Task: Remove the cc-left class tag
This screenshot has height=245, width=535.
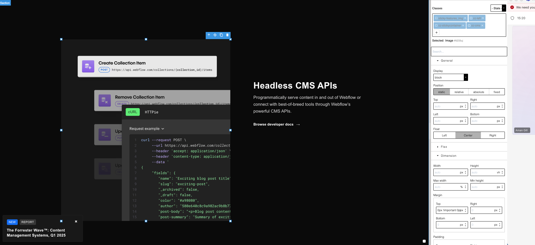Action: click(x=483, y=18)
